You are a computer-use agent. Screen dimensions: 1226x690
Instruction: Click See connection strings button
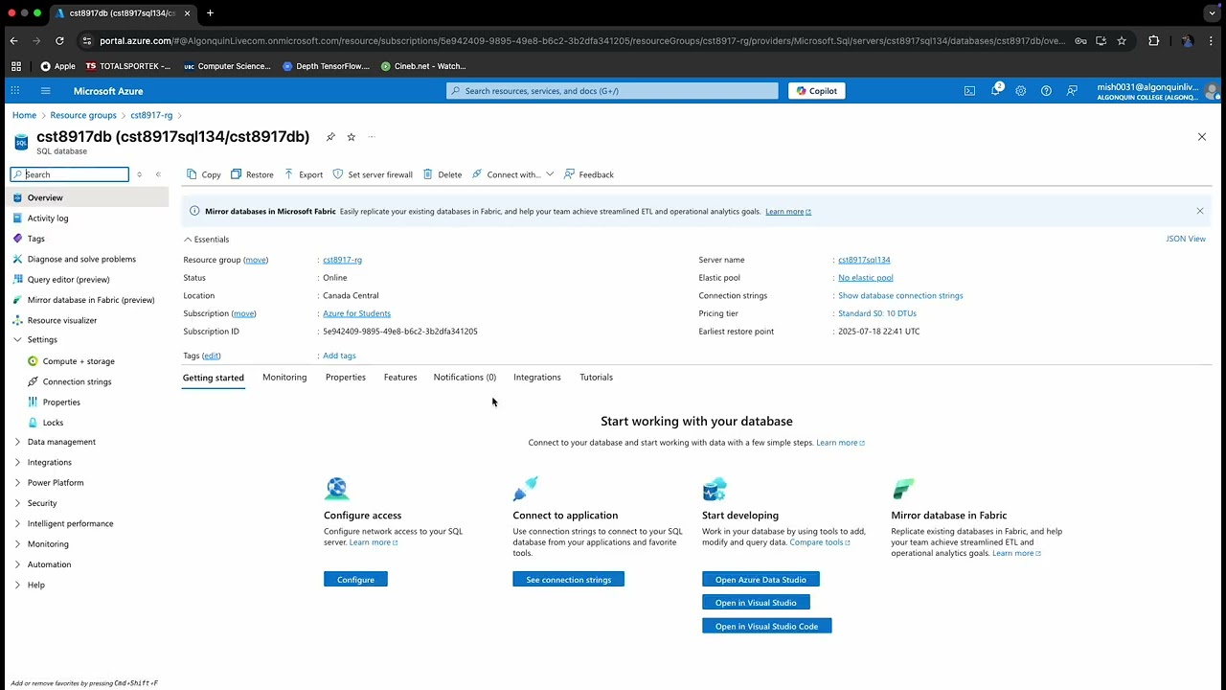pyautogui.click(x=568, y=580)
